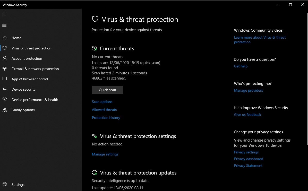Click 'Scan lasted 2 minutes 1 seconds' text

click(x=119, y=73)
